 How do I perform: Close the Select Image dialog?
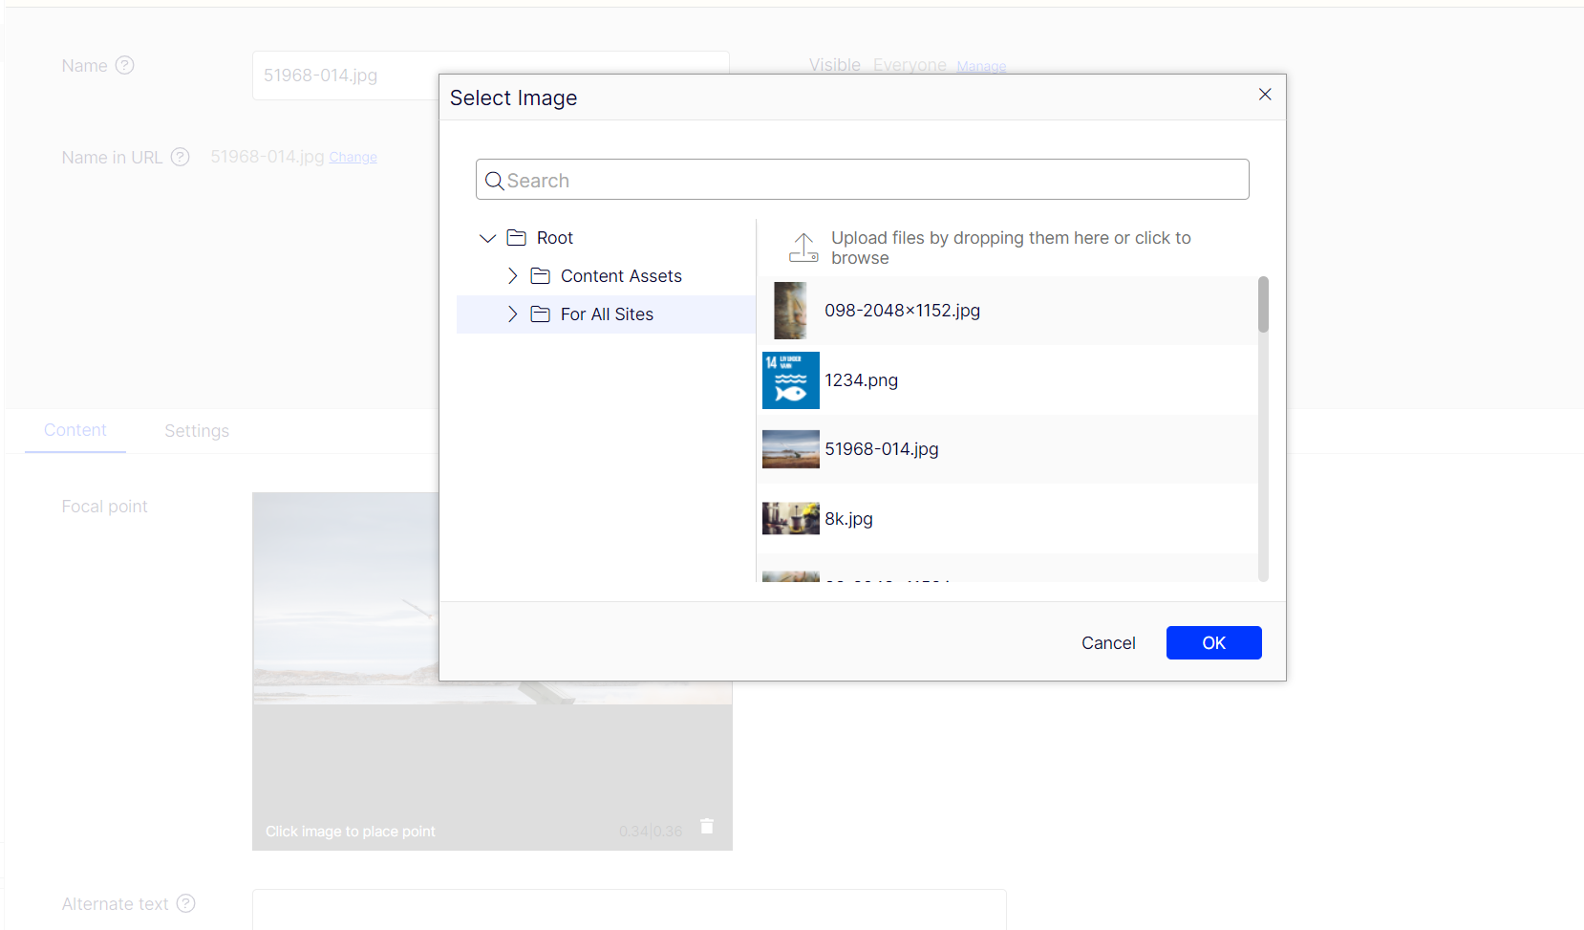tap(1265, 95)
